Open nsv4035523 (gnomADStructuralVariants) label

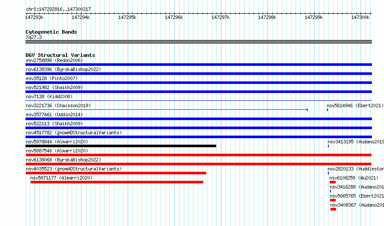point(74,169)
